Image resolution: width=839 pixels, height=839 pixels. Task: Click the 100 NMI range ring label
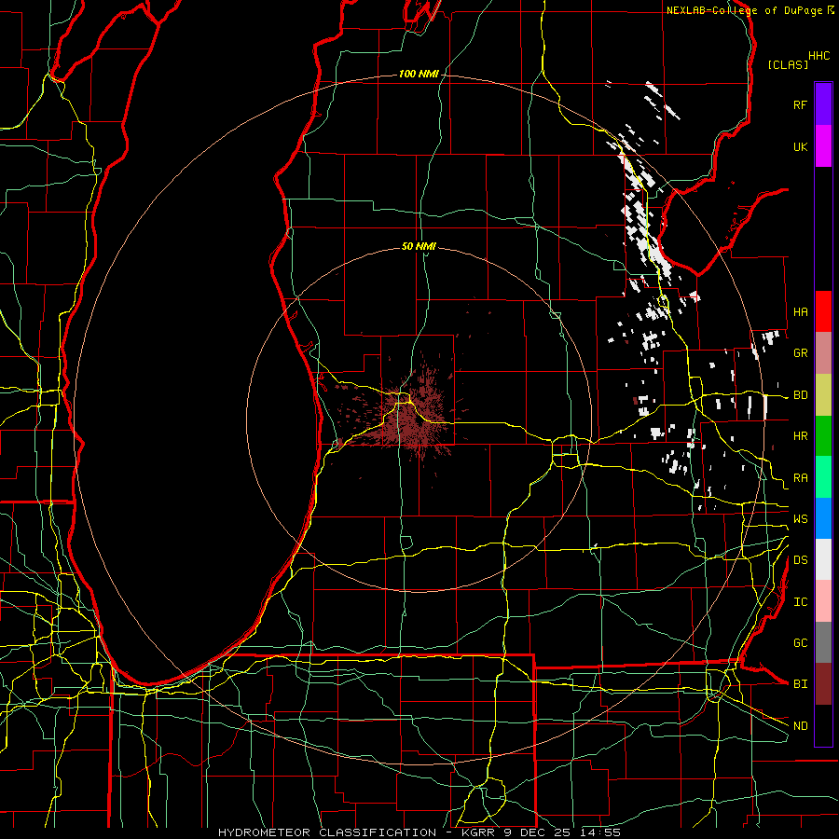click(419, 74)
